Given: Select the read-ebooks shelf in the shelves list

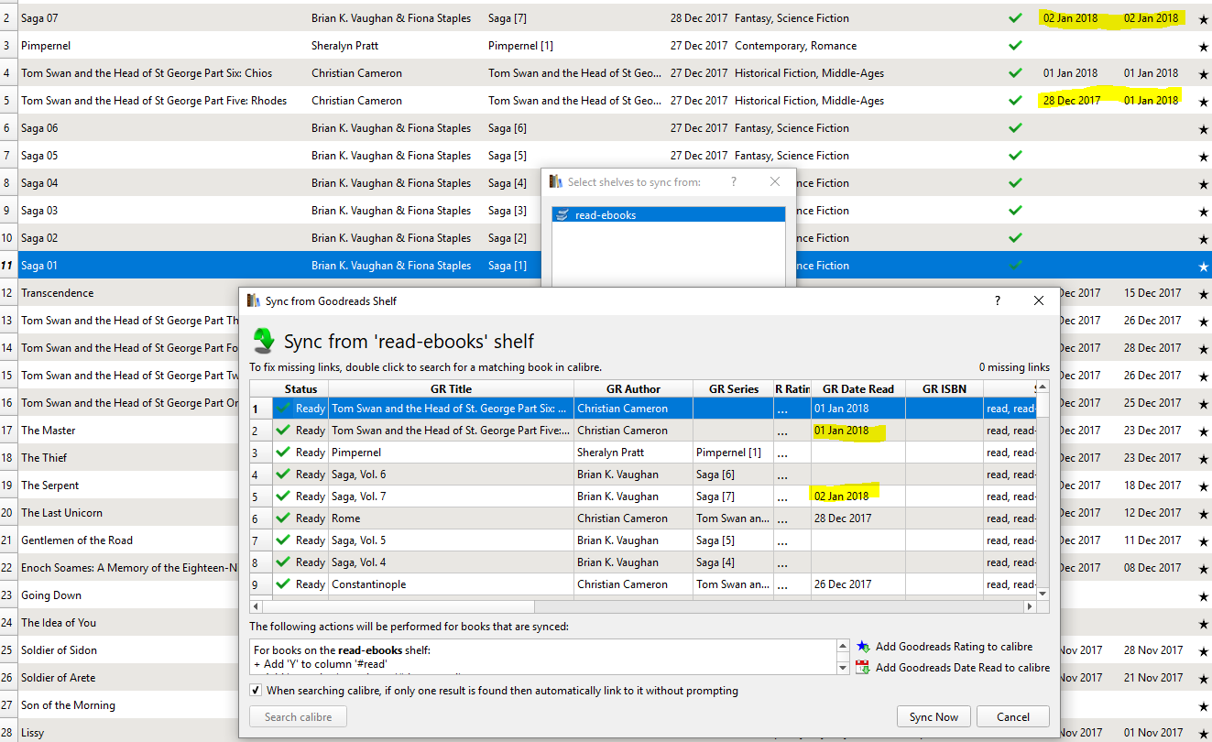Looking at the screenshot, I should (669, 215).
